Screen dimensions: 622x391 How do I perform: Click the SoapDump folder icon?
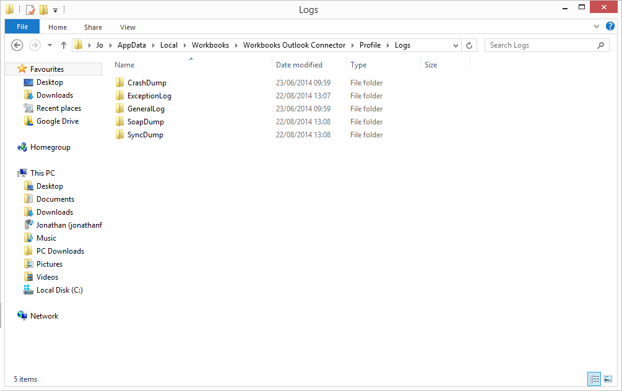[120, 122]
